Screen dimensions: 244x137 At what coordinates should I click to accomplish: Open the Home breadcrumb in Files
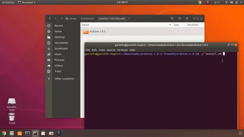click(71, 19)
